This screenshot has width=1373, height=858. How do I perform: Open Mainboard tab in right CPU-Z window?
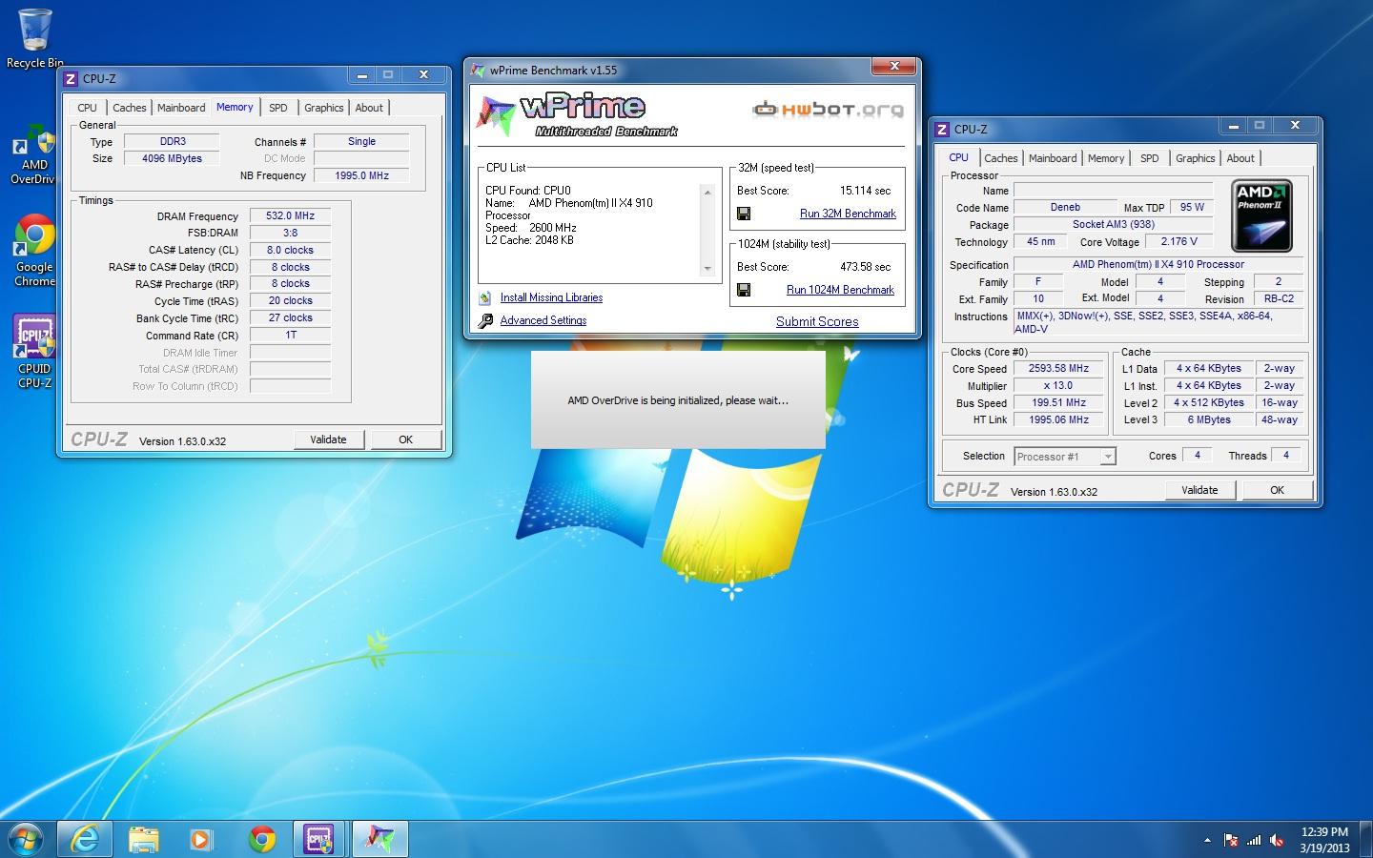pyautogui.click(x=1053, y=158)
